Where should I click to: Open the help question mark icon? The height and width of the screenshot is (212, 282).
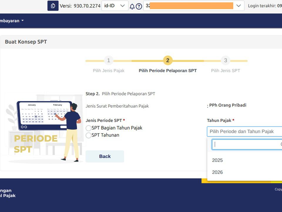coord(139,6)
